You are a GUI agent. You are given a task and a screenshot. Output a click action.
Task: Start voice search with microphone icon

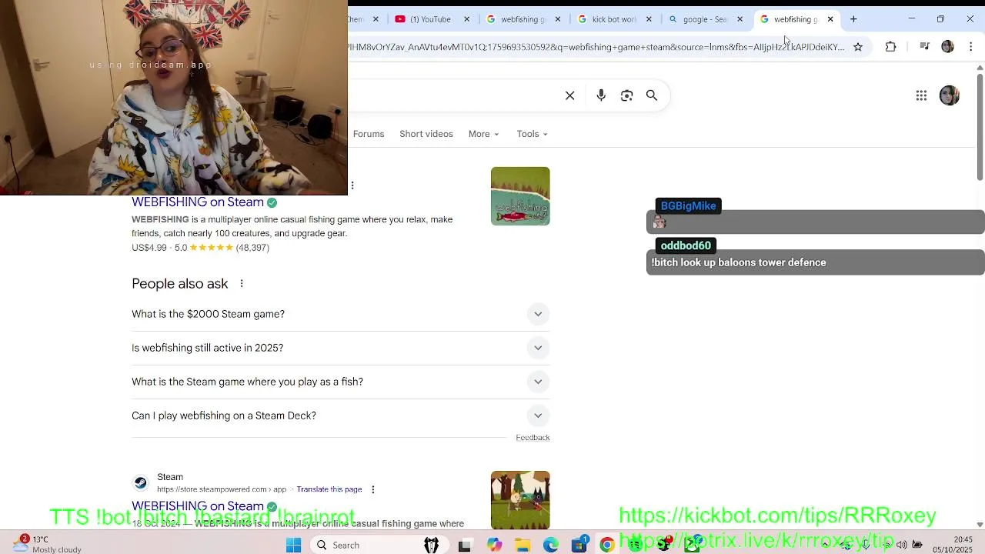pos(601,95)
